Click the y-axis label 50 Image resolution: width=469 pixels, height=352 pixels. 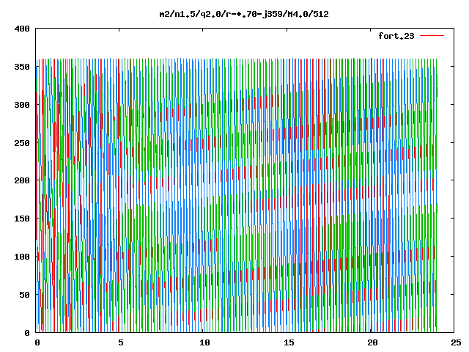pyautogui.click(x=25, y=295)
